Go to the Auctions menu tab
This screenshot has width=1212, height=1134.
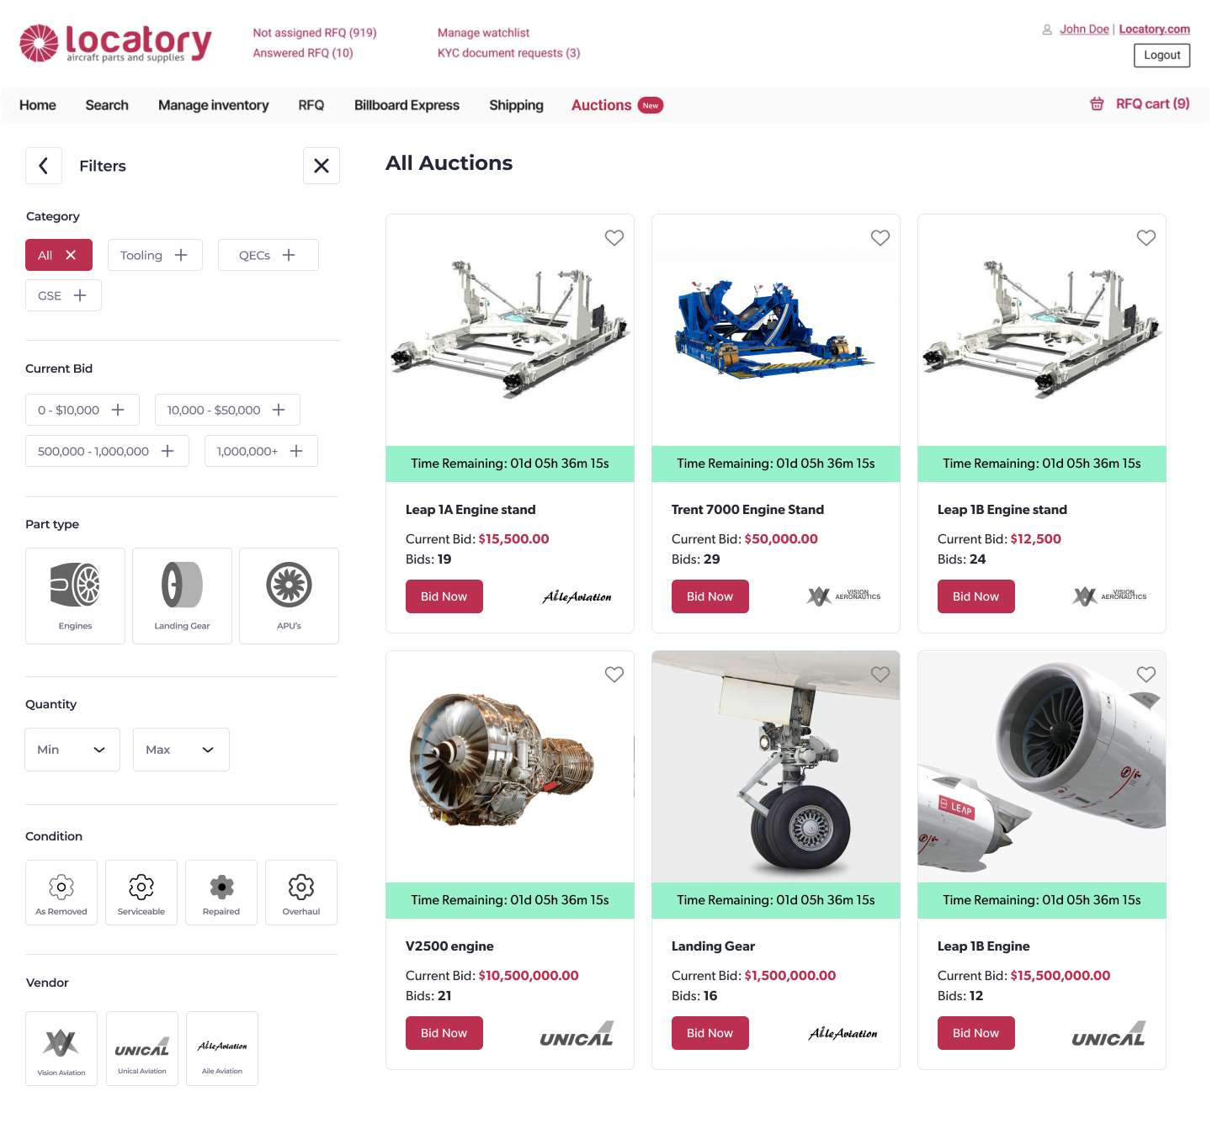[601, 105]
